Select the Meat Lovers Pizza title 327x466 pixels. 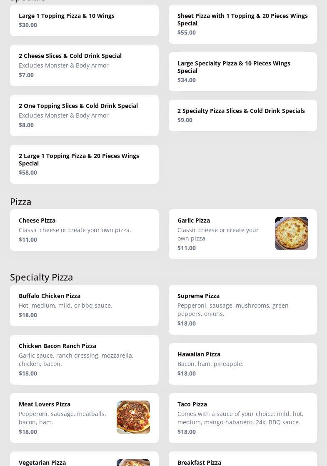click(45, 404)
